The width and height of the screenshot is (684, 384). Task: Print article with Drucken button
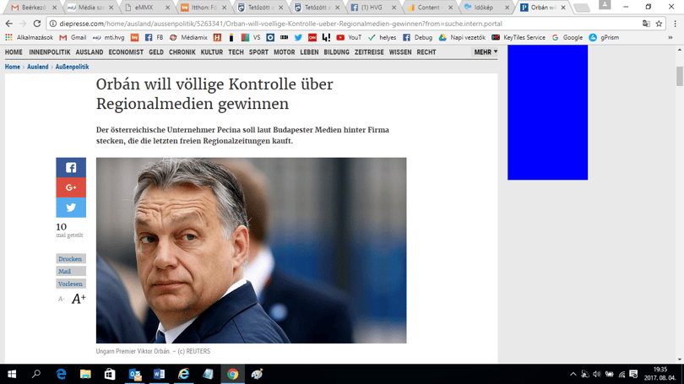tap(71, 258)
